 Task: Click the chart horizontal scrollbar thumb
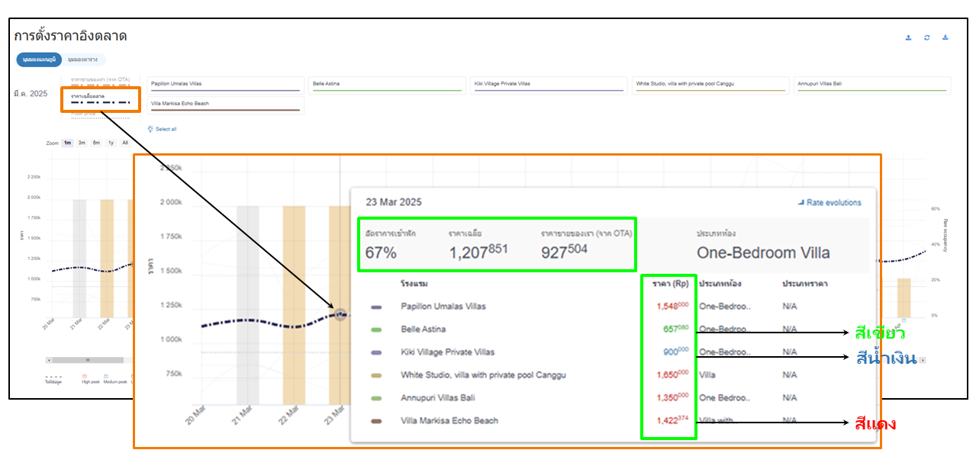tap(88, 360)
